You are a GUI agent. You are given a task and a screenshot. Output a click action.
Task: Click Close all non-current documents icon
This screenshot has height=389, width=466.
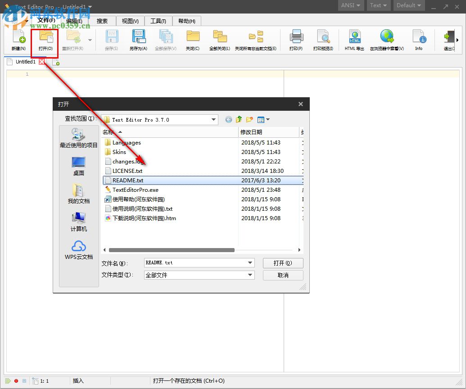click(256, 40)
